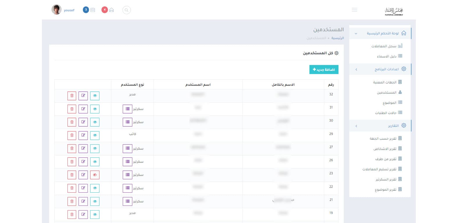Viewport: 456px width, 223px height.
Task: Open the yousef profile menu
Action: (69, 10)
